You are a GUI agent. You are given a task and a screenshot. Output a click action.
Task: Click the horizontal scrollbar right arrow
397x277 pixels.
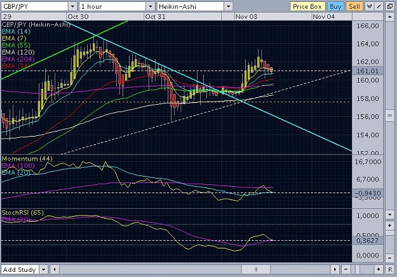pos(335,269)
